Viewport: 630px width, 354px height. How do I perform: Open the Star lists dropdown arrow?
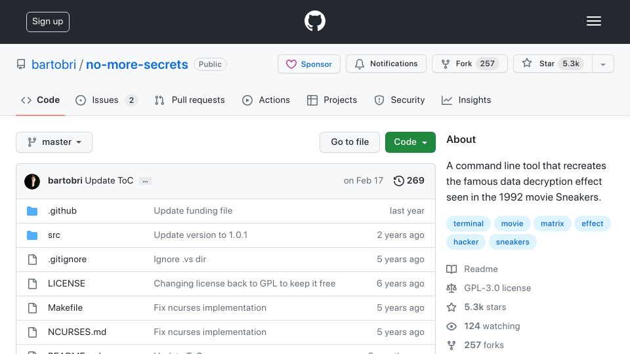602,64
